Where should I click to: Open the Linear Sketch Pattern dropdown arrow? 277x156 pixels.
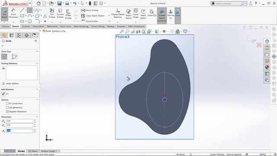tap(109, 16)
